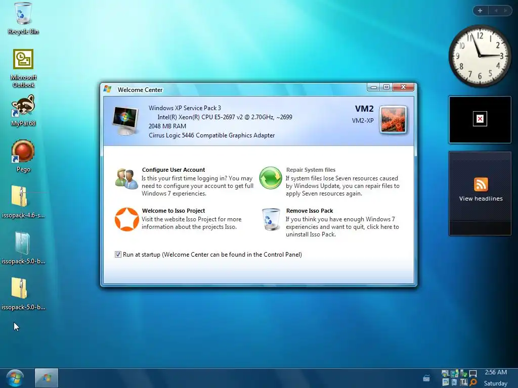Uncheck the Run at startup checkbox

pos(118,255)
